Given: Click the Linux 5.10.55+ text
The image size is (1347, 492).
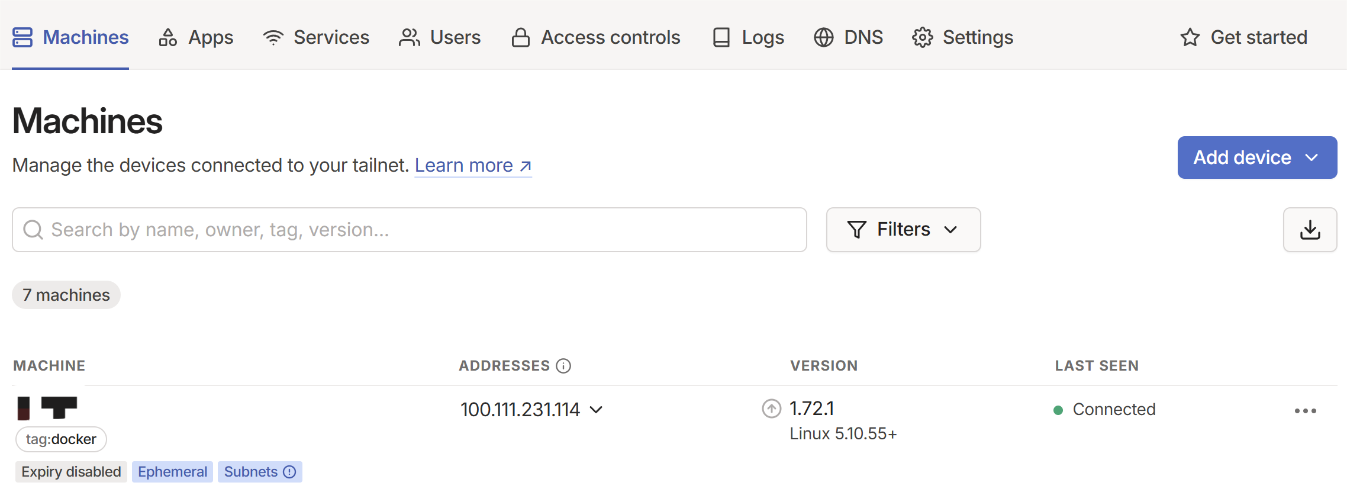Looking at the screenshot, I should [843, 434].
